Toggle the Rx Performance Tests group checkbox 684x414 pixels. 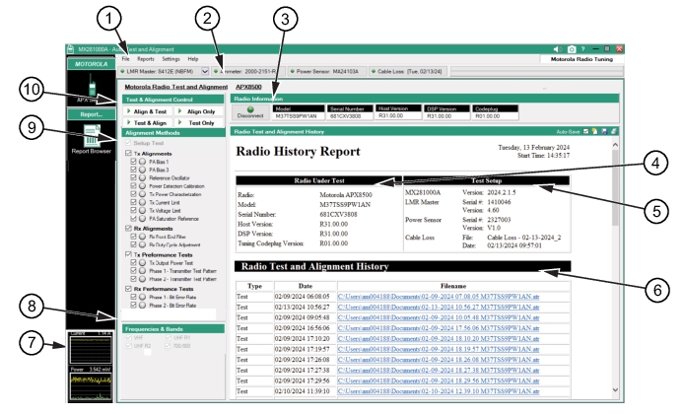(x=128, y=289)
